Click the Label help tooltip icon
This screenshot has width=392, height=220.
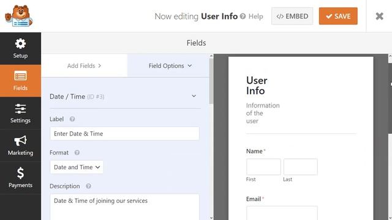(72, 119)
